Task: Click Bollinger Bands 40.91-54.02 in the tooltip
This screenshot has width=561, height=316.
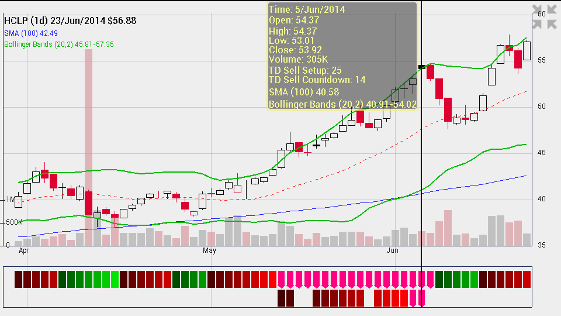Action: point(343,104)
